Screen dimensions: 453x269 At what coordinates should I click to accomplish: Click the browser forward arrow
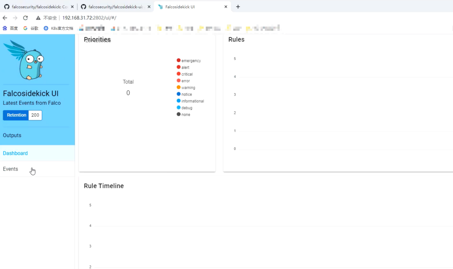[x=15, y=18]
